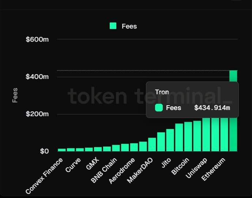Click the Convex Finance axis label

pyautogui.click(x=44, y=176)
